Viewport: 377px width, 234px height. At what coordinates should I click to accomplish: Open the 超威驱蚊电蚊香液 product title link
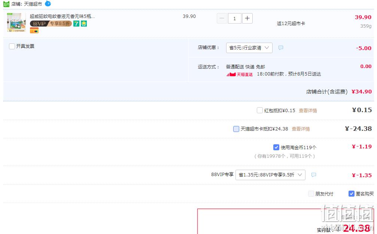click(62, 16)
